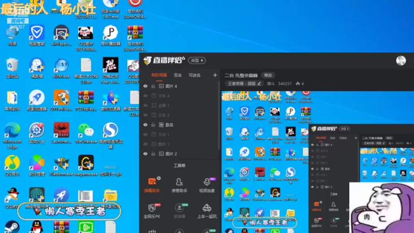Click the purple 肉 meme sticker
The image size is (414, 233).
[381, 208]
